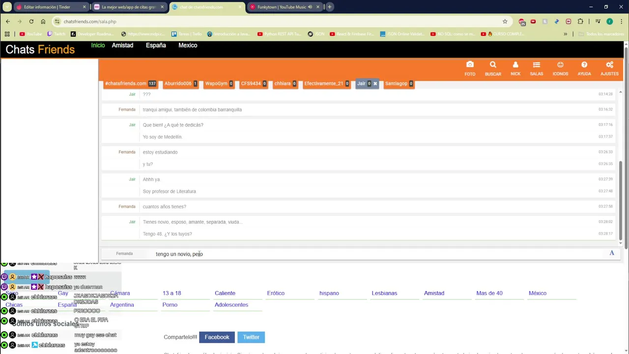Open Tareas | Trello bookmark

(187, 34)
